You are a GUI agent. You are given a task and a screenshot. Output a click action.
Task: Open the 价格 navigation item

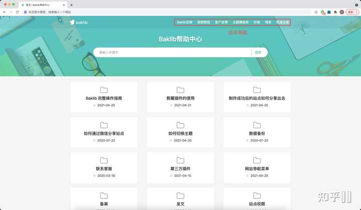pyautogui.click(x=257, y=23)
